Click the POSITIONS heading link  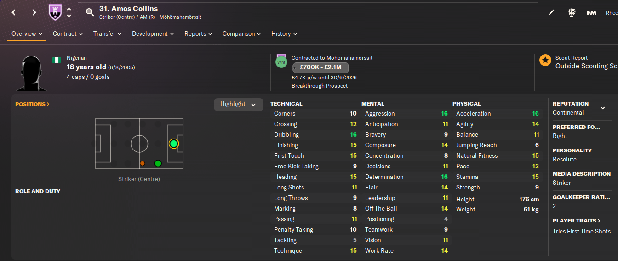click(32, 104)
